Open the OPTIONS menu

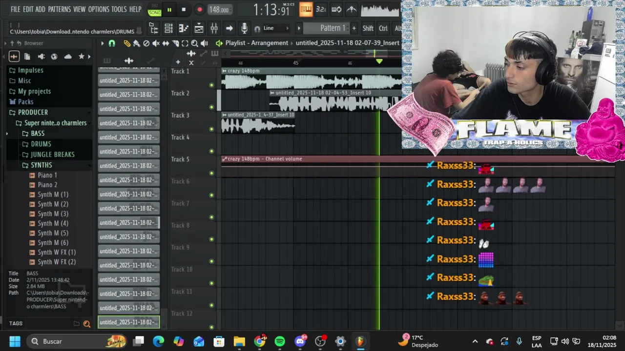coord(99,9)
